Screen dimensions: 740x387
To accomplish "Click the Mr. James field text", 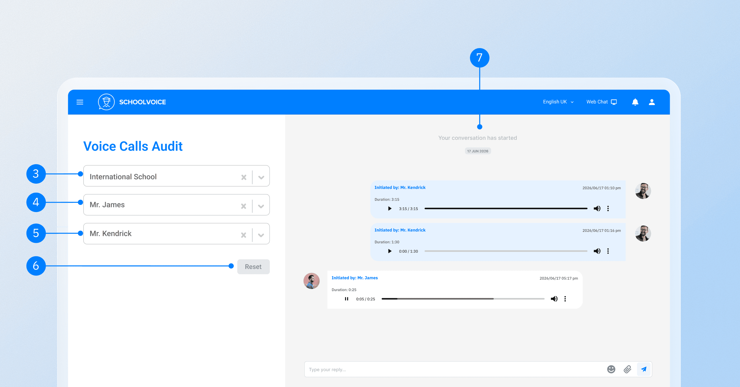I will 107,205.
